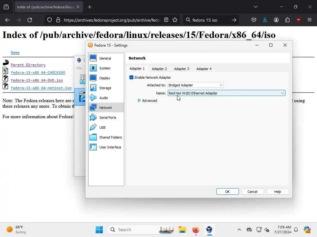Click the Windows taskbar Search box
Viewport: 317px width, 237px height.
tap(141, 230)
